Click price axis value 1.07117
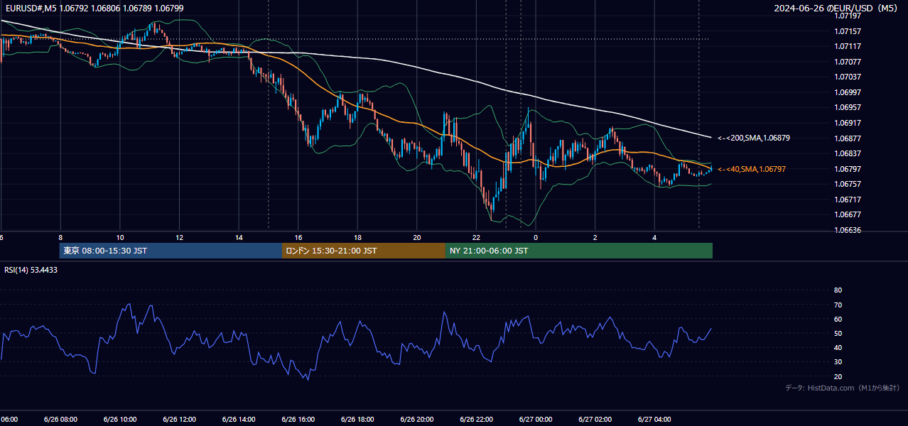The height and width of the screenshot is (426, 908). click(847, 46)
